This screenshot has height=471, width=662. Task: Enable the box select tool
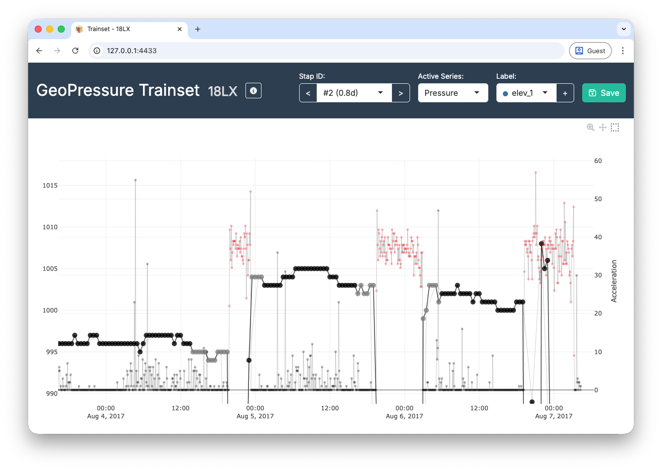[x=615, y=127]
